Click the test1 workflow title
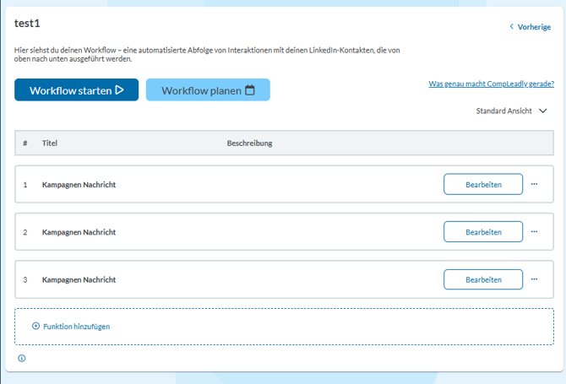566x384 pixels. 28,24
